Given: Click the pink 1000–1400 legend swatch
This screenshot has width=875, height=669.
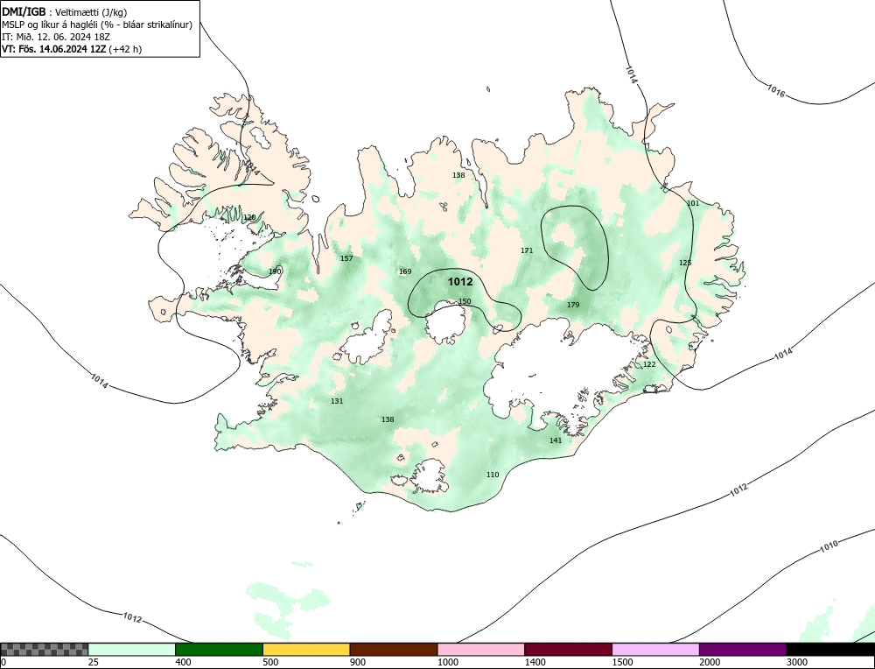Looking at the screenshot, I should point(481,650).
